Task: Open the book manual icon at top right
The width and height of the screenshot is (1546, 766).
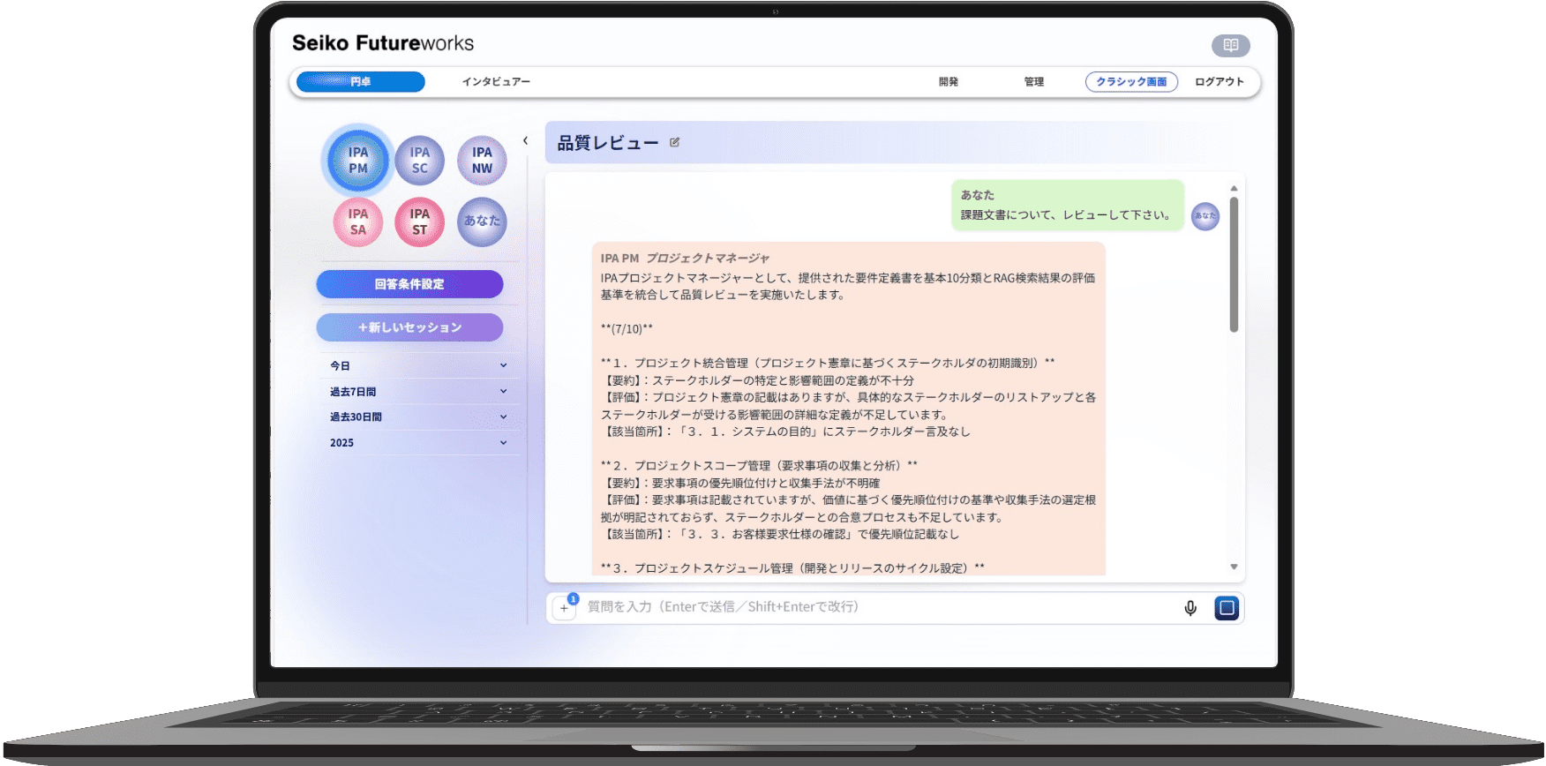Action: point(1230,45)
